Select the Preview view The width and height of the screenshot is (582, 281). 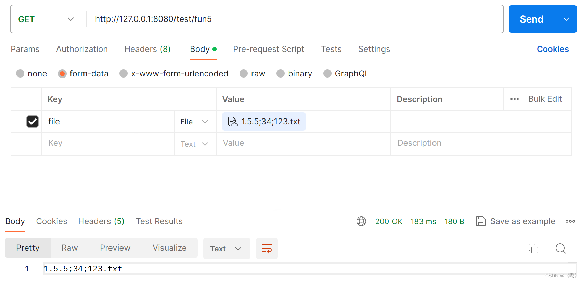click(115, 248)
